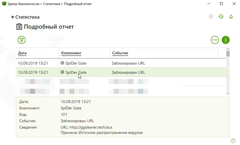240x145 pixels.
Task: Sort by Событие column header
Action: (120, 53)
